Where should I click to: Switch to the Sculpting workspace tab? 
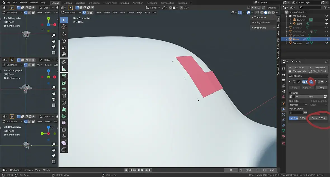pyautogui.click(x=80, y=3)
